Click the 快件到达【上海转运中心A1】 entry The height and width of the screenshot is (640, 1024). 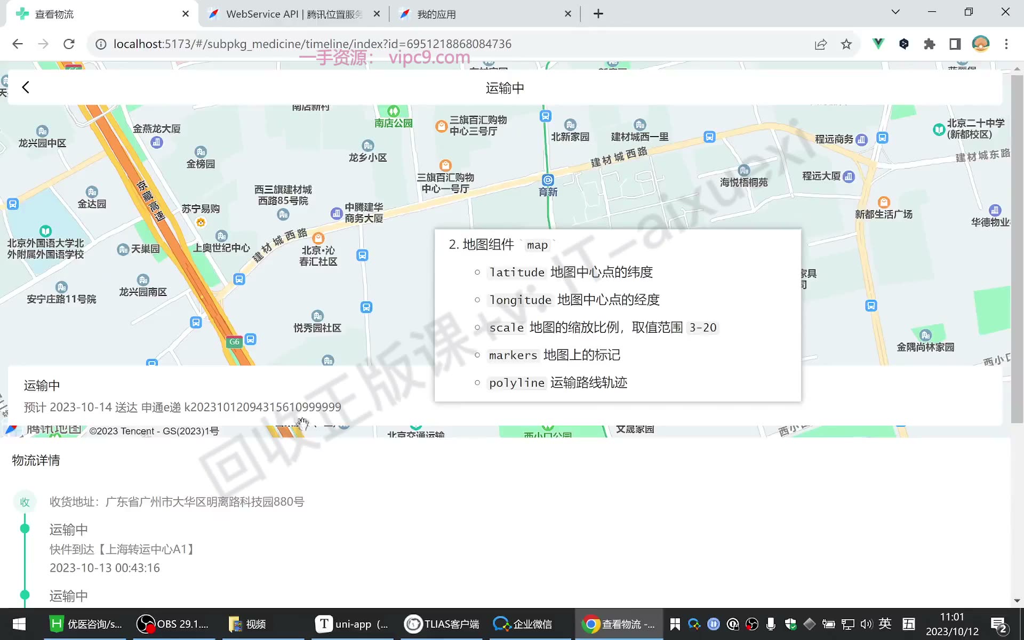tap(123, 549)
